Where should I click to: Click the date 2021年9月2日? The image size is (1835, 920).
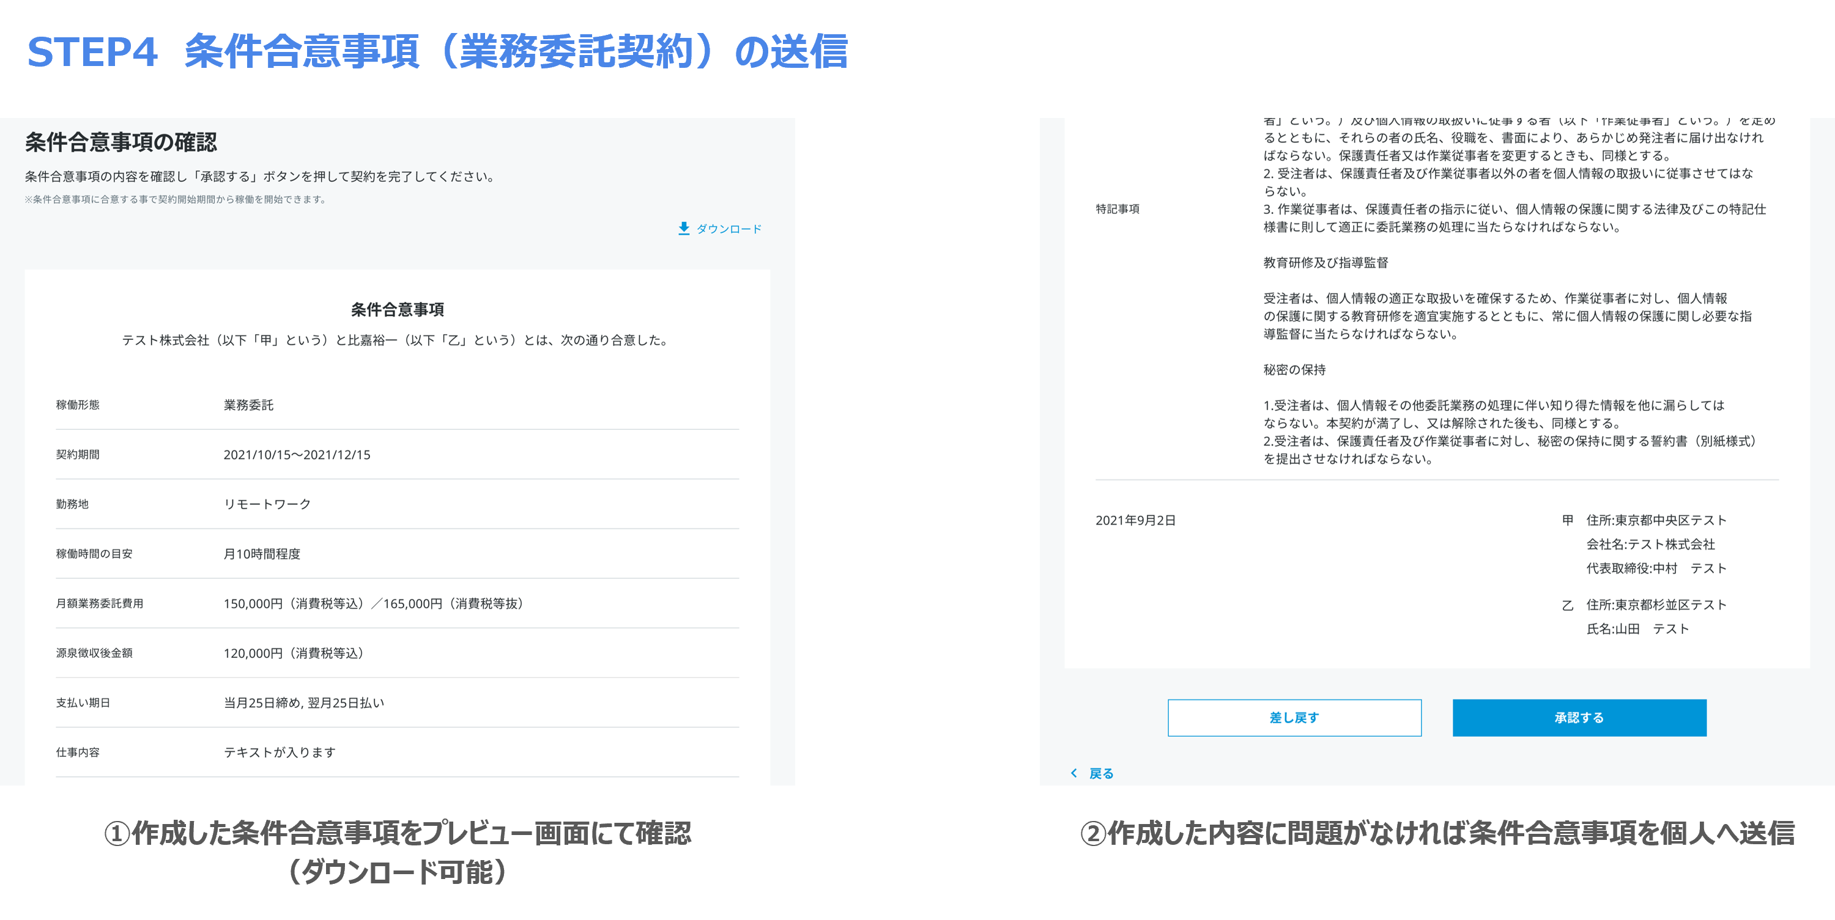point(1135,521)
